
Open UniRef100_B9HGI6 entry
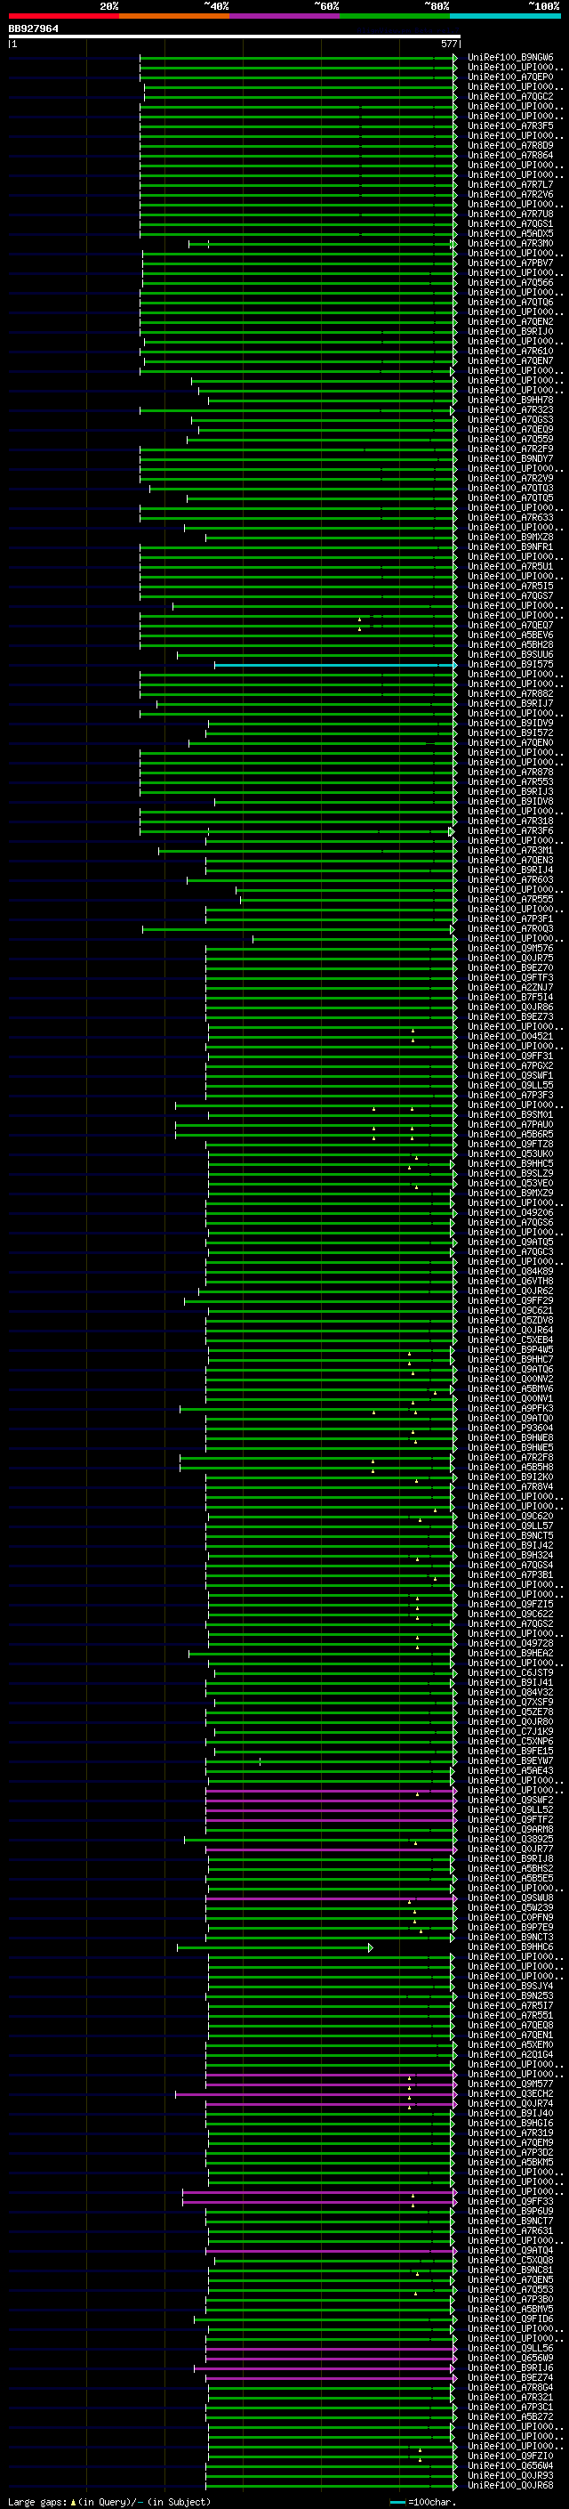point(510,2124)
